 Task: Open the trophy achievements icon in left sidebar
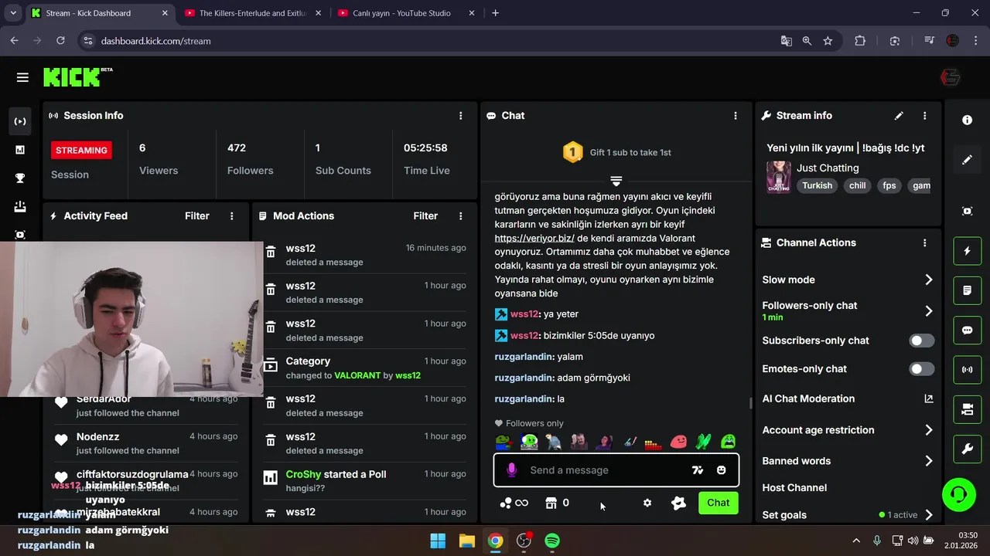(20, 178)
